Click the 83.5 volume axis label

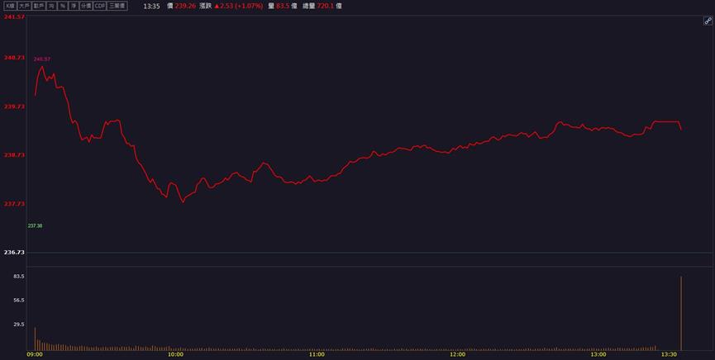(19, 277)
